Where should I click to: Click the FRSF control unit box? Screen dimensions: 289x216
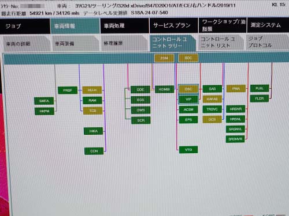pos(68,90)
